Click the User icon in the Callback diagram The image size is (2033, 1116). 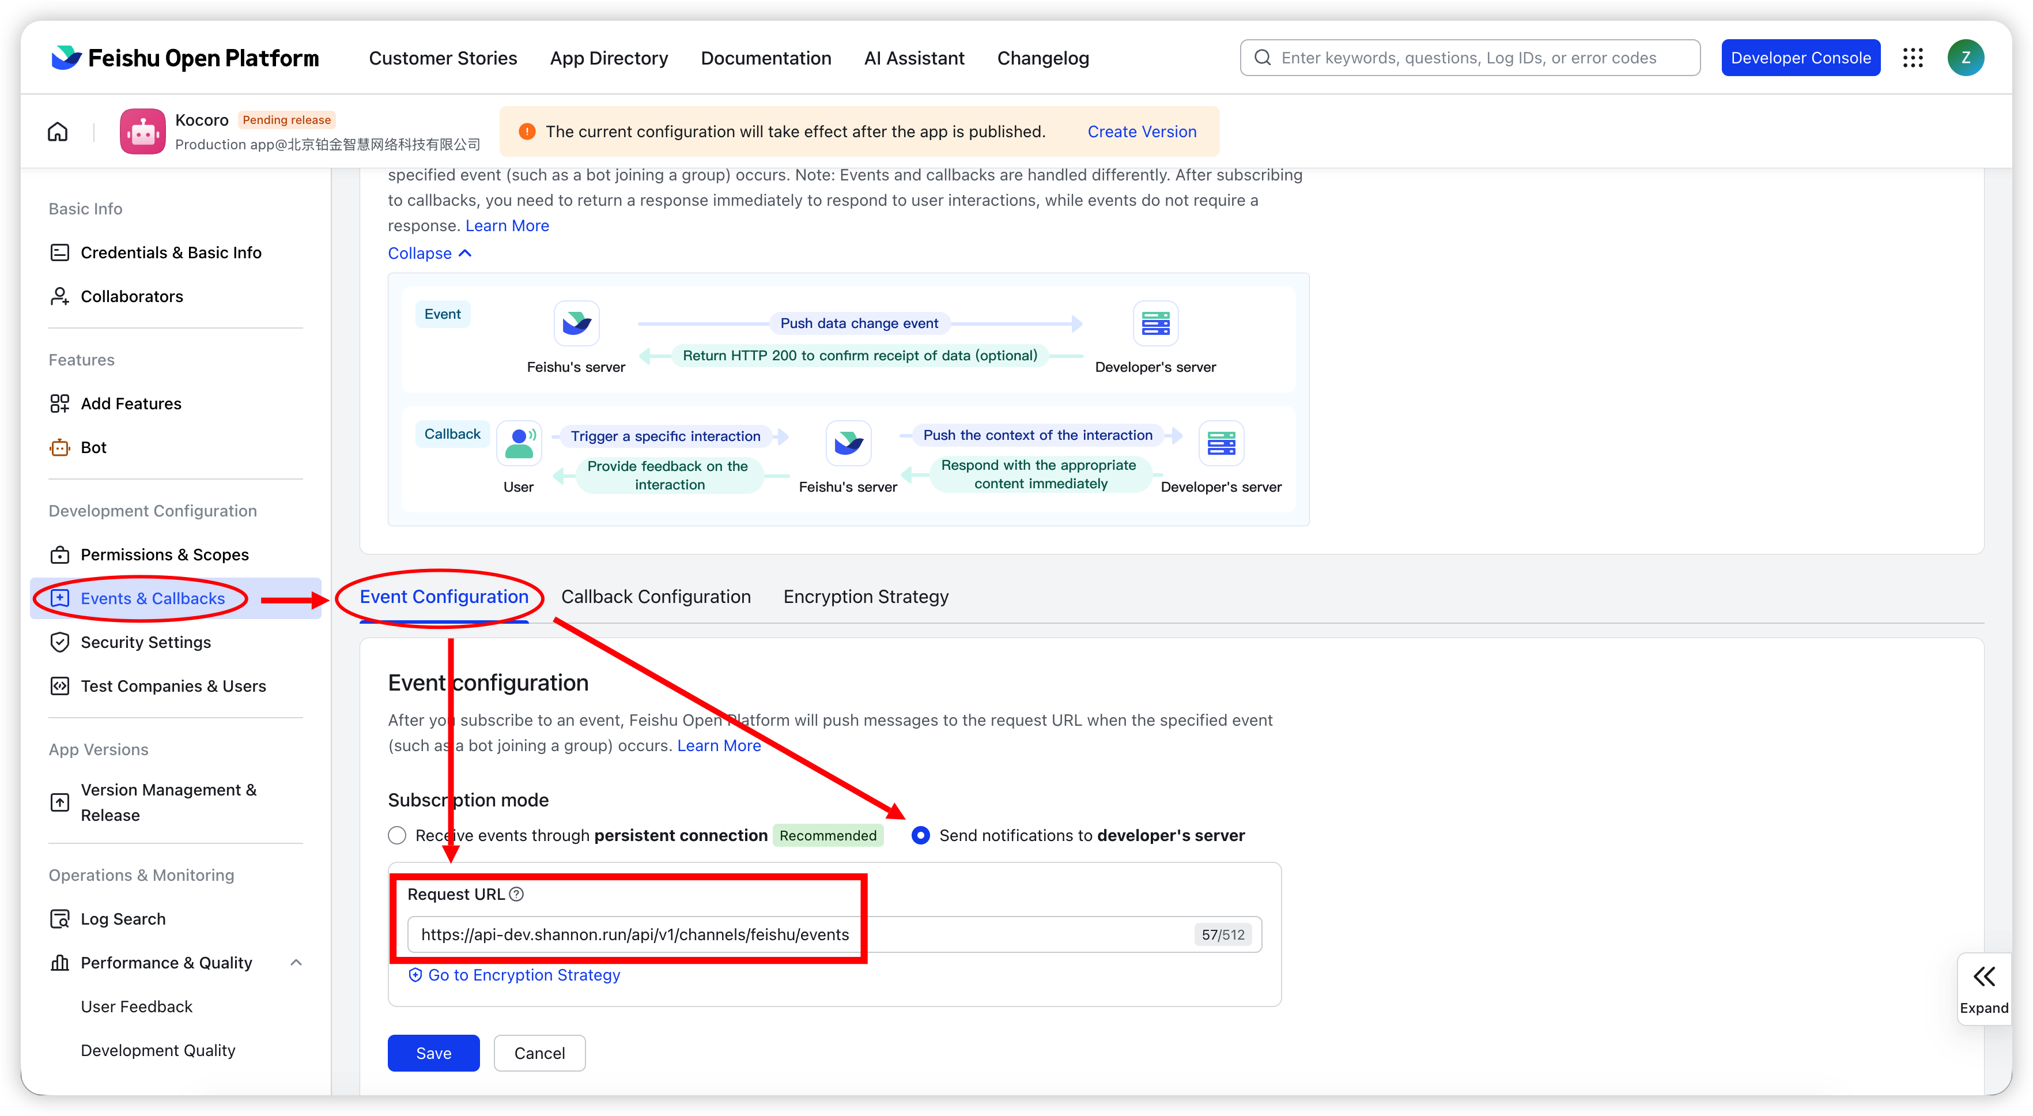[x=519, y=443]
